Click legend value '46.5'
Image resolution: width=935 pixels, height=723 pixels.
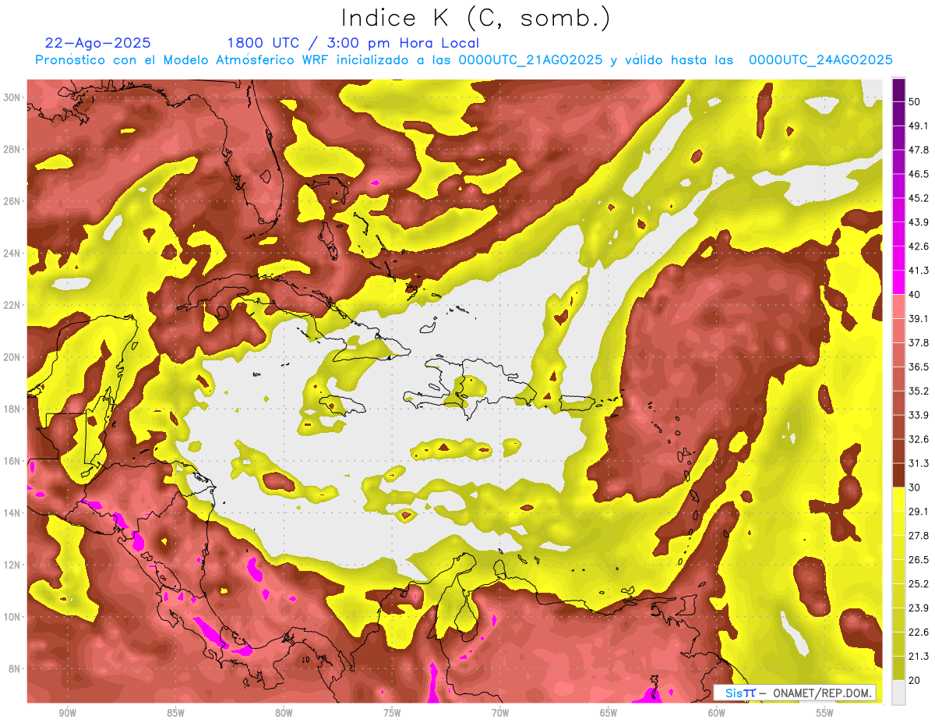919,174
